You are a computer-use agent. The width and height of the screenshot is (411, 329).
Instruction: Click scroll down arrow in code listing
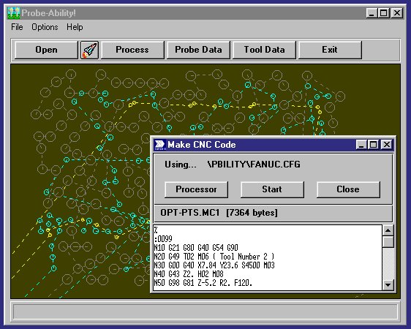(388, 284)
